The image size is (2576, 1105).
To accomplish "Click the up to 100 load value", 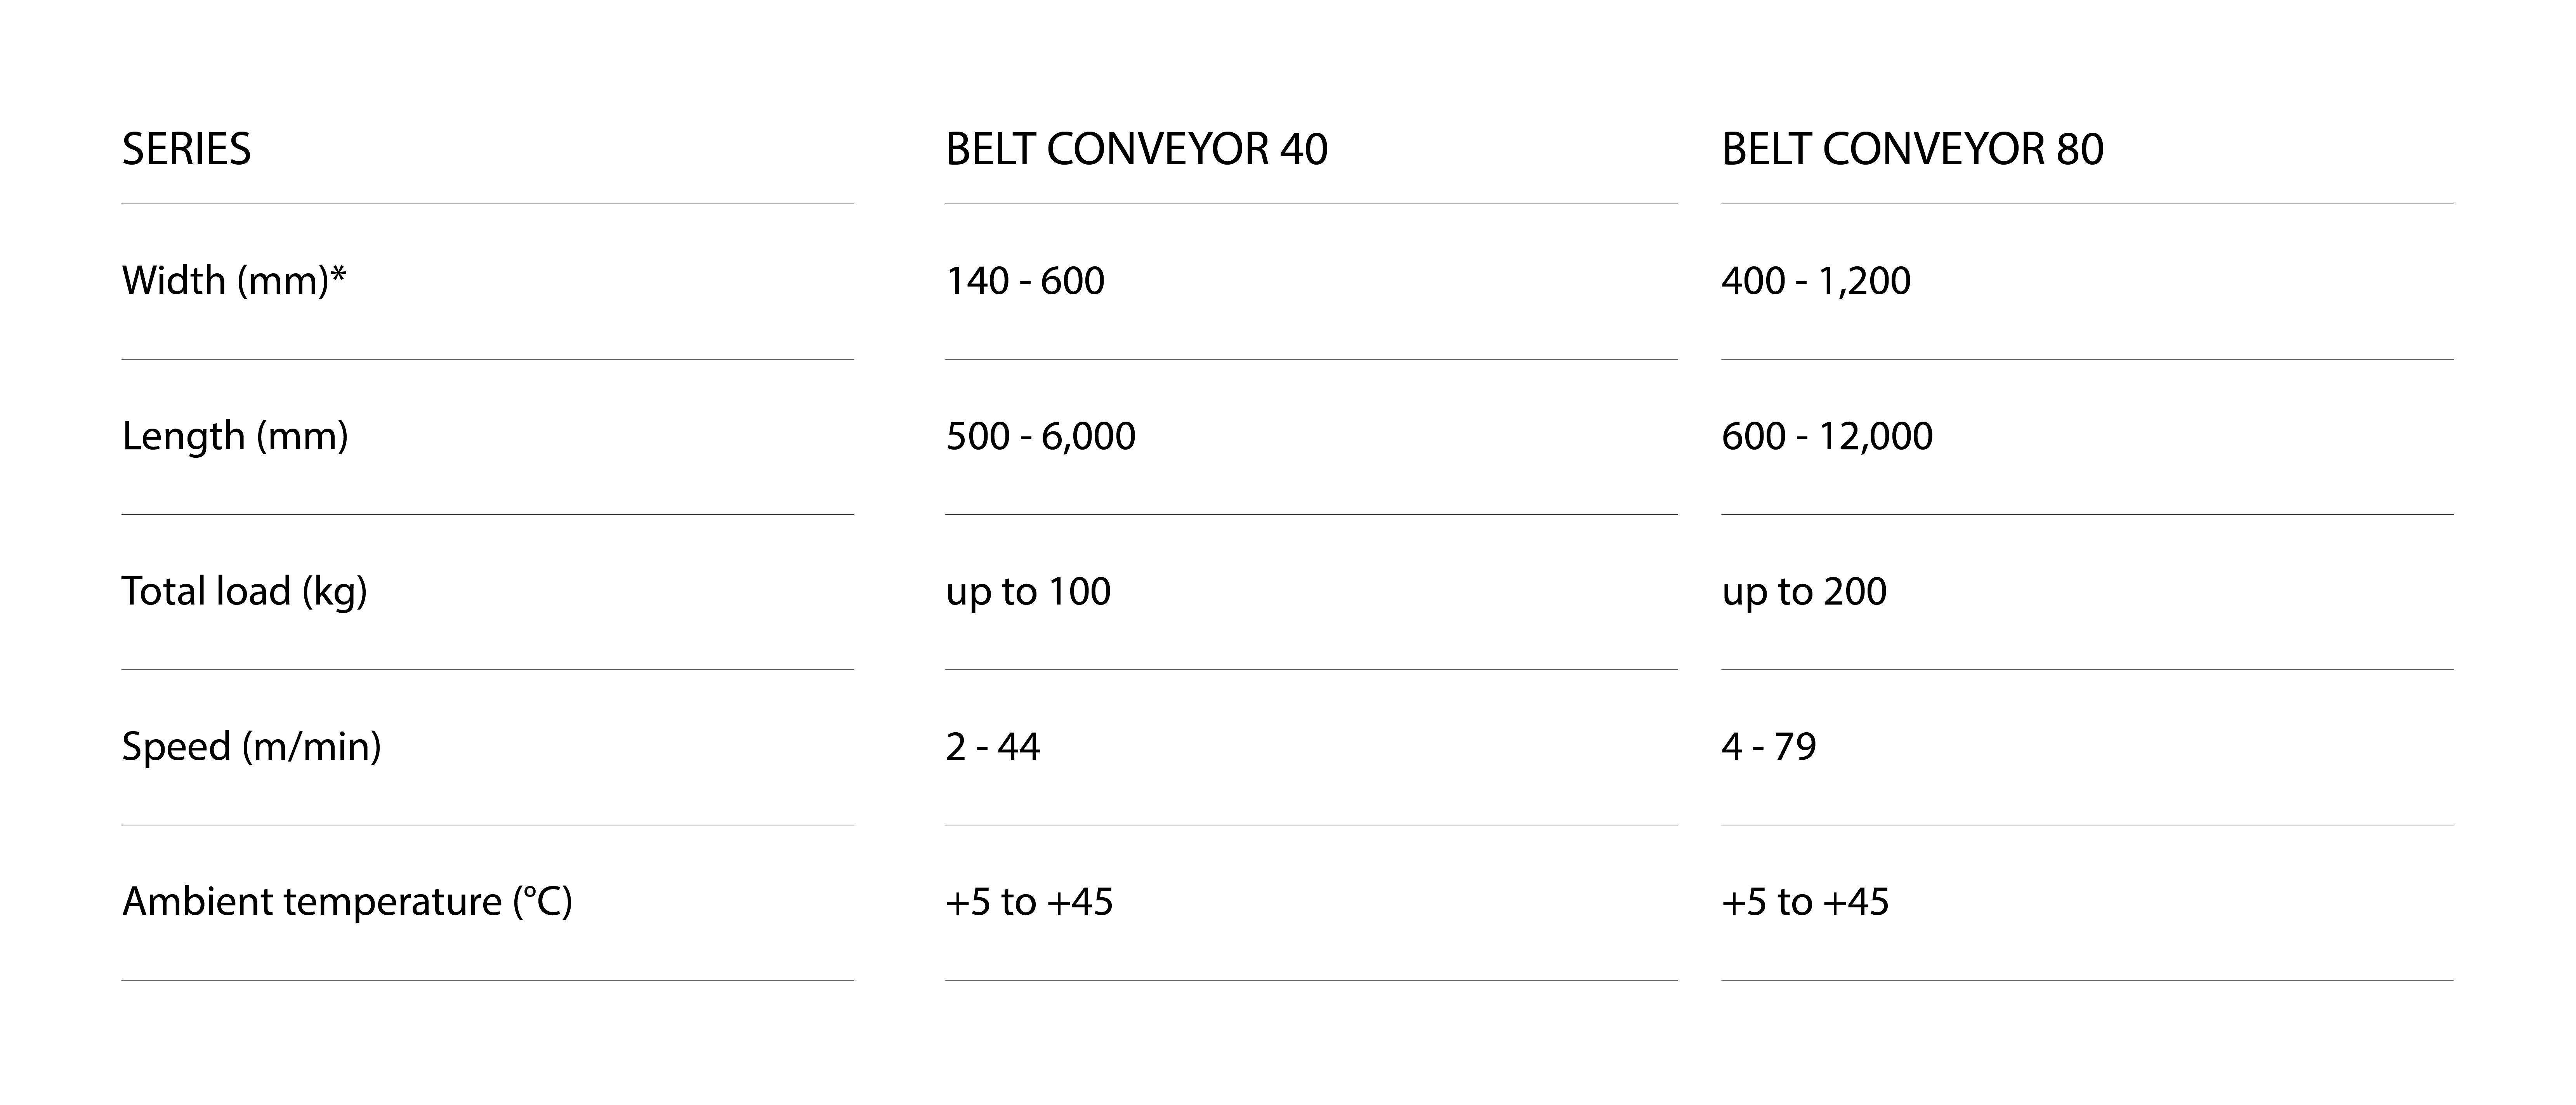I will coord(1028,591).
